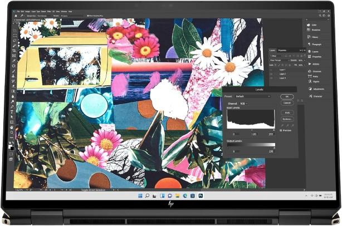Select the Crop tool
342x226 pixels.
click(14, 51)
